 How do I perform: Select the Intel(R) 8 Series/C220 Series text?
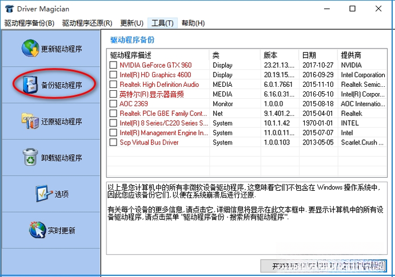coord(163,123)
